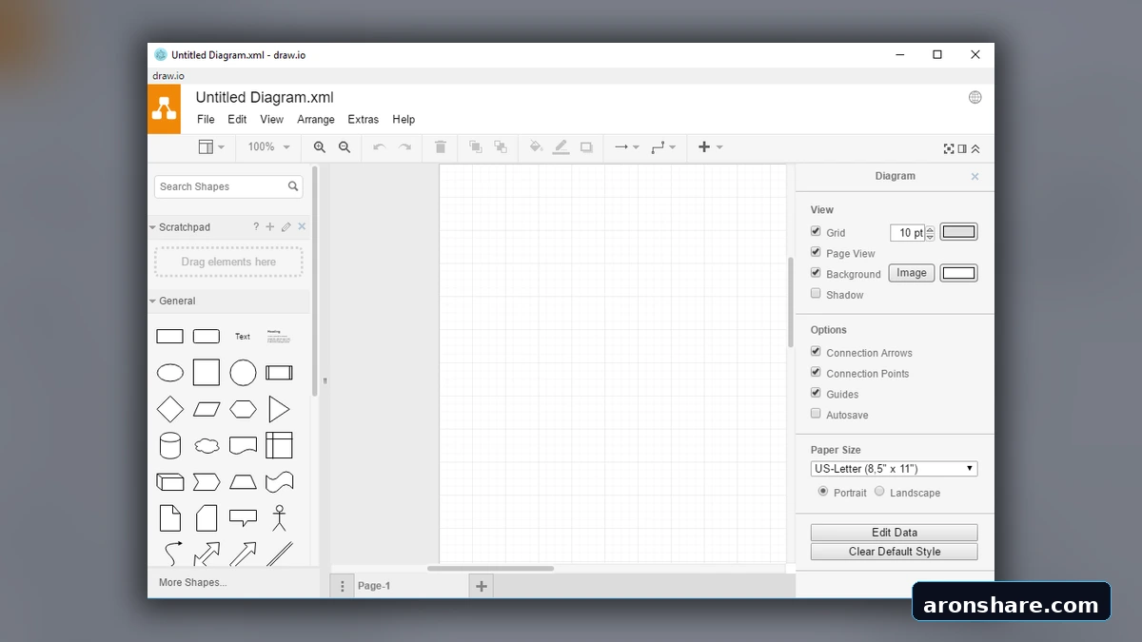The width and height of the screenshot is (1142, 642).
Task: Click the To Back toolbar icon
Action: coord(501,147)
